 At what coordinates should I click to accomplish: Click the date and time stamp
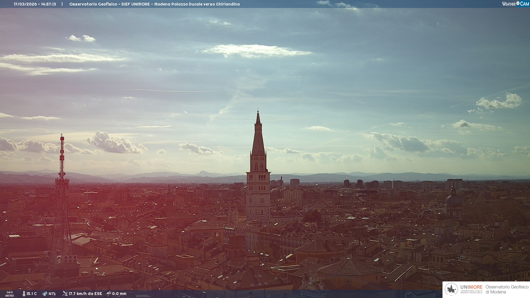(x=35, y=4)
